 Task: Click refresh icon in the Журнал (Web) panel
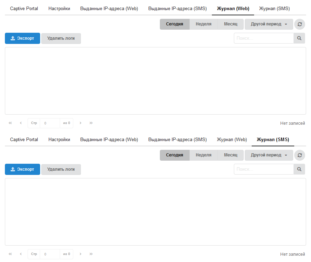[299, 24]
